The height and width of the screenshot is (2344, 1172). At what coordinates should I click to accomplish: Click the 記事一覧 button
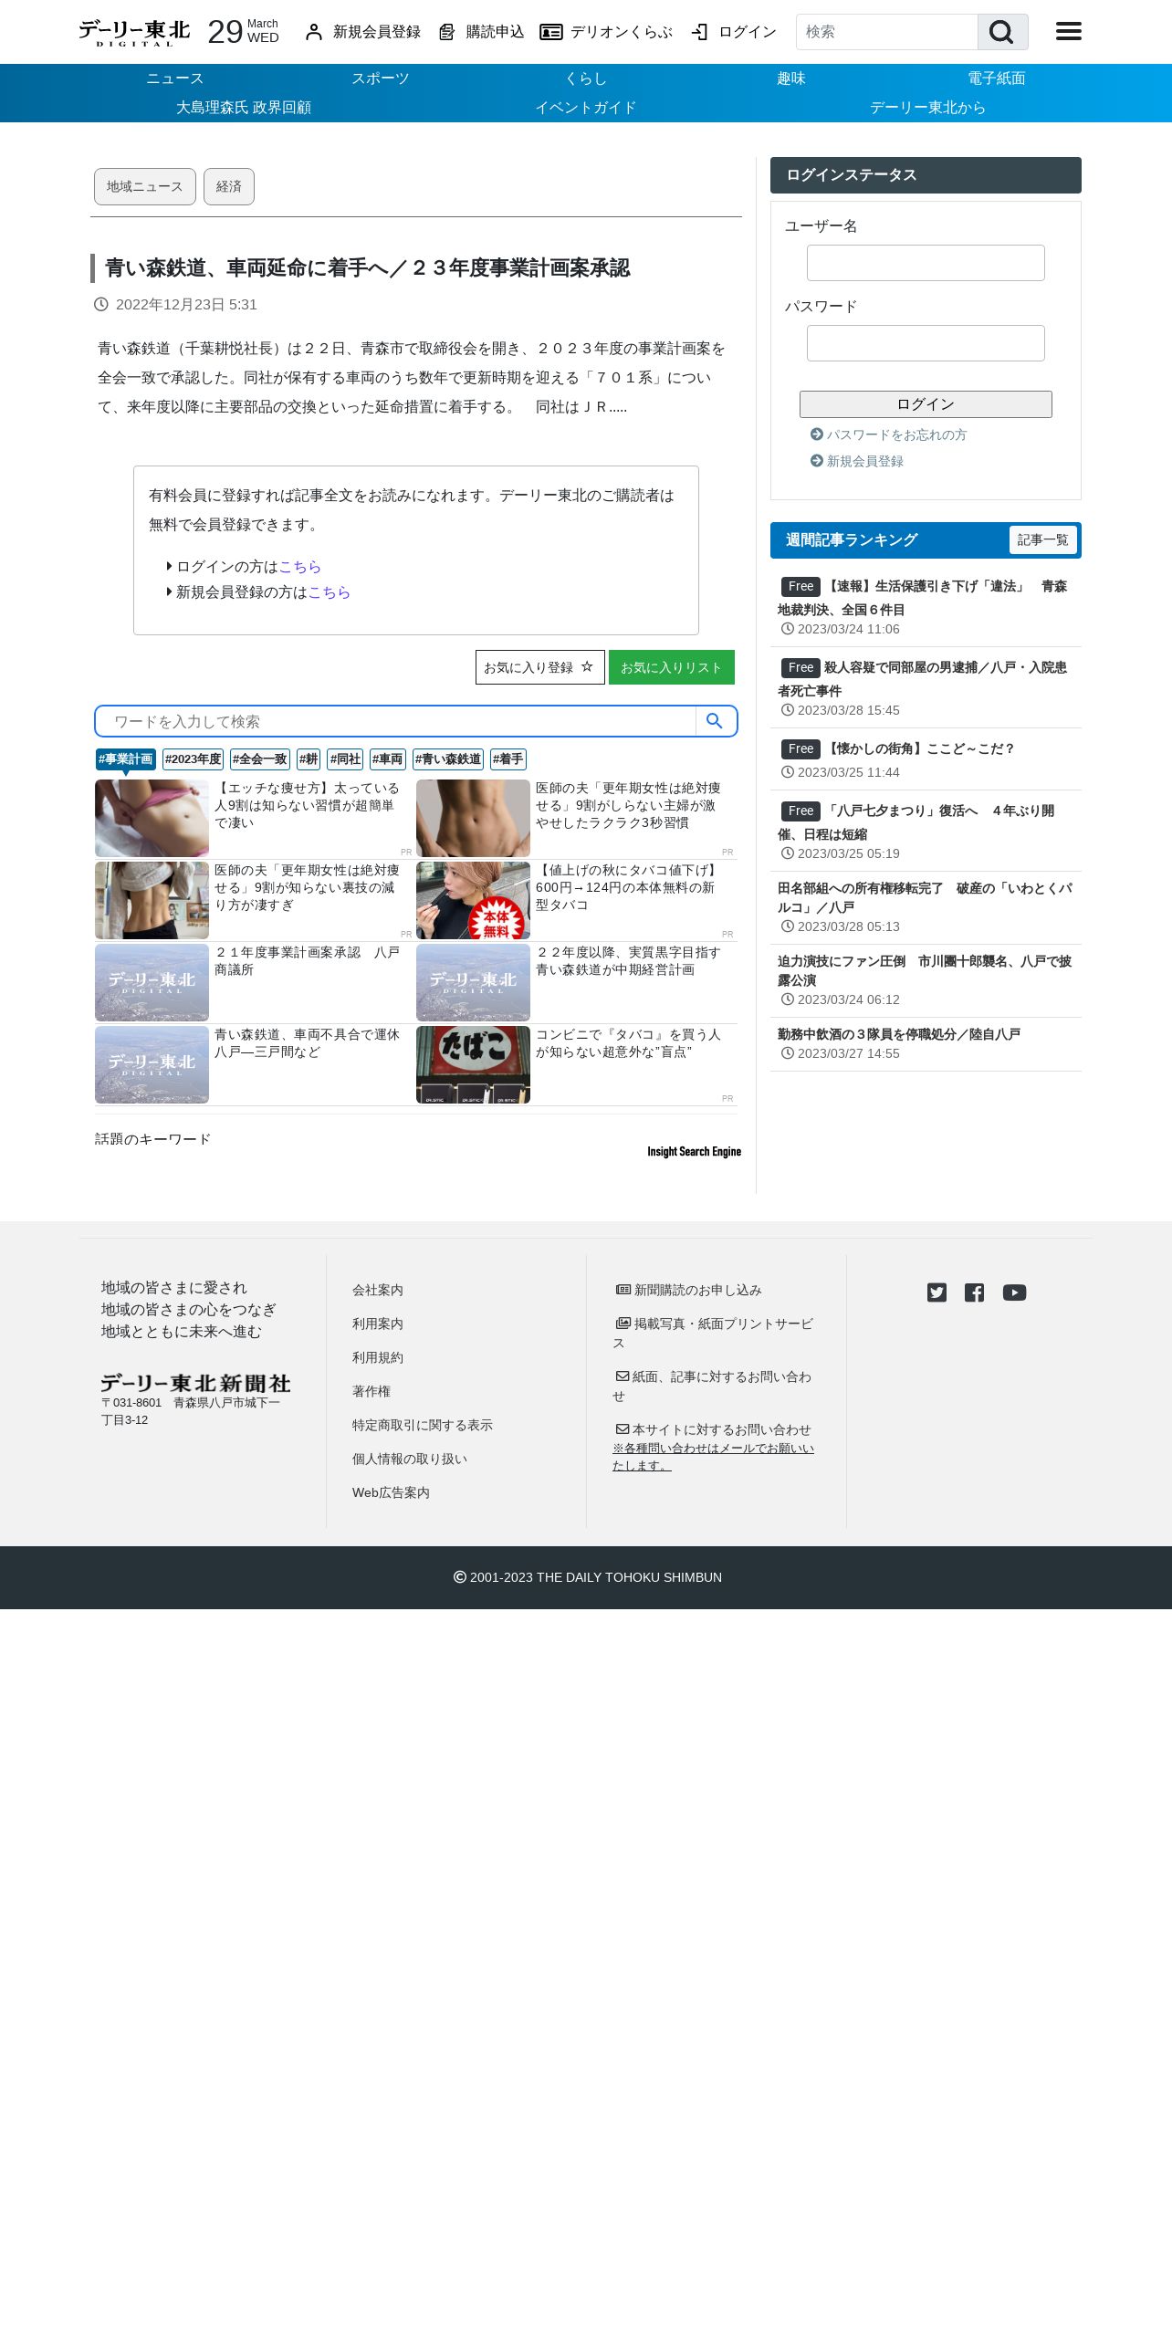(1042, 539)
